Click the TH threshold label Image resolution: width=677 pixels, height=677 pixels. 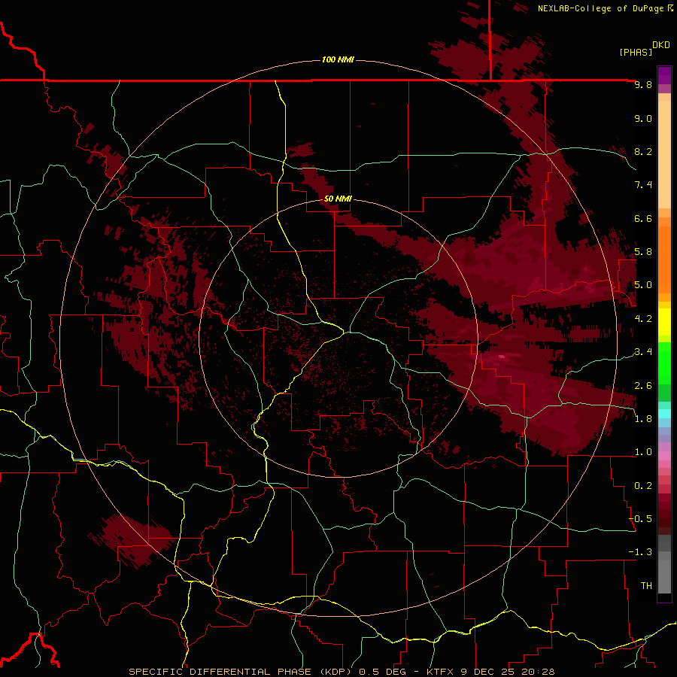click(x=646, y=586)
